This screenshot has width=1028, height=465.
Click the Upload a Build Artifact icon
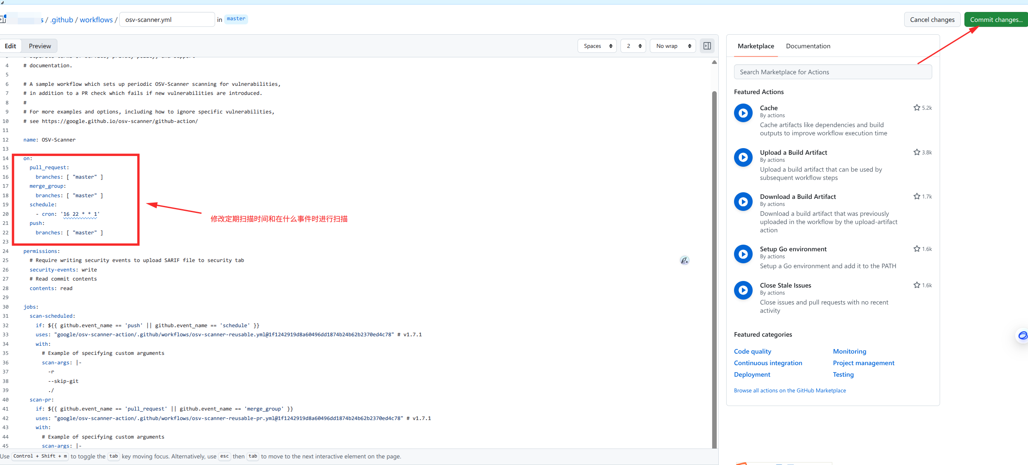pyautogui.click(x=743, y=158)
